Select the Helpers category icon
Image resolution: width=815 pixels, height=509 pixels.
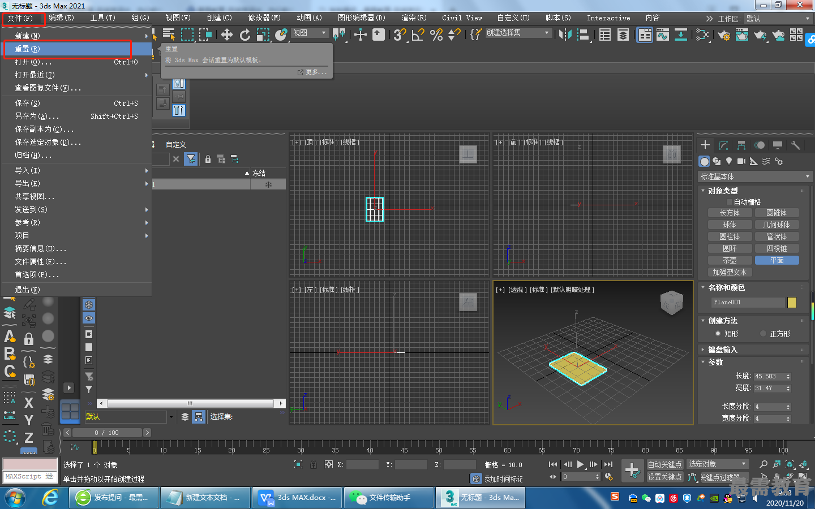point(754,161)
